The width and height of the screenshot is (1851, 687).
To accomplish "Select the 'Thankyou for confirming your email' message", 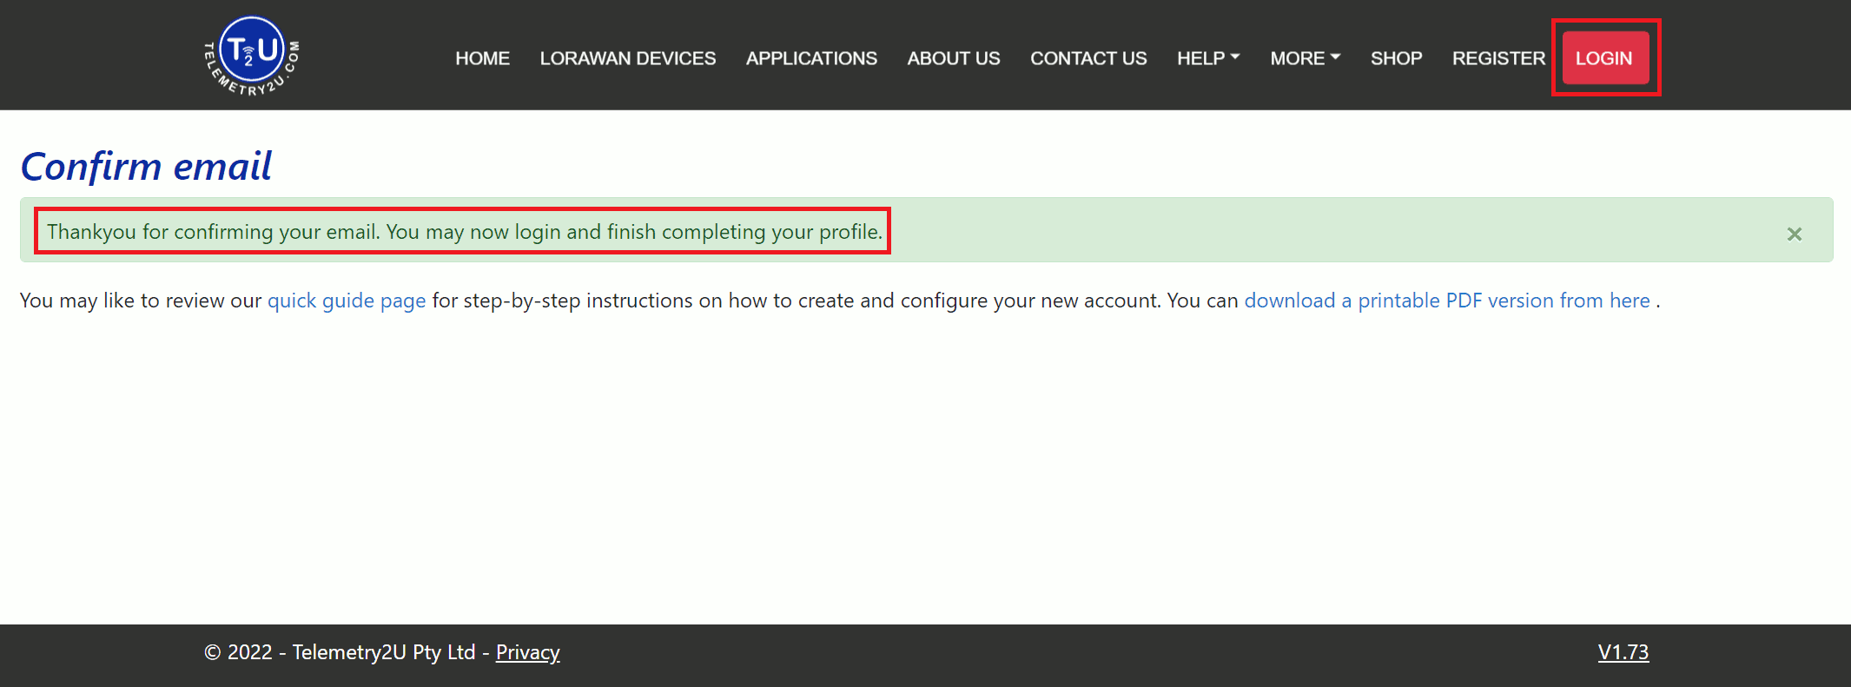I will click(x=465, y=232).
